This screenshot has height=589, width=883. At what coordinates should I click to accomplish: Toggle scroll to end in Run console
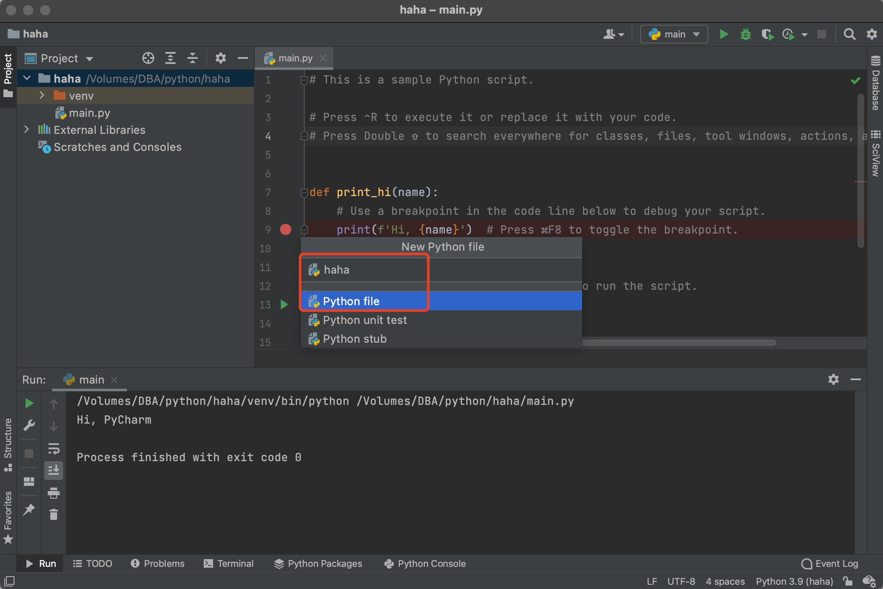(x=54, y=471)
